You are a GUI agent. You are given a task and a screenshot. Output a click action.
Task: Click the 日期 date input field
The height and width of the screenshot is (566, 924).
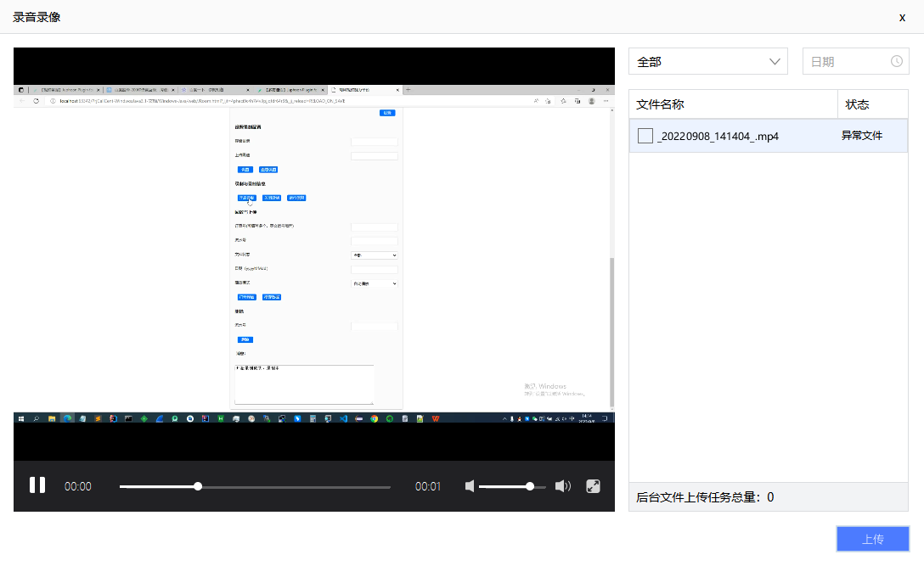pyautogui.click(x=855, y=62)
